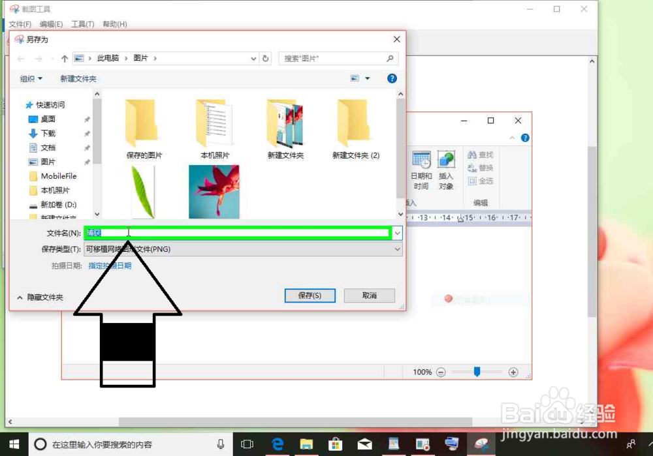Viewport: 653px width, 456px height.
Task: Select 全选 (Select All) in the editing group
Action: (x=481, y=181)
